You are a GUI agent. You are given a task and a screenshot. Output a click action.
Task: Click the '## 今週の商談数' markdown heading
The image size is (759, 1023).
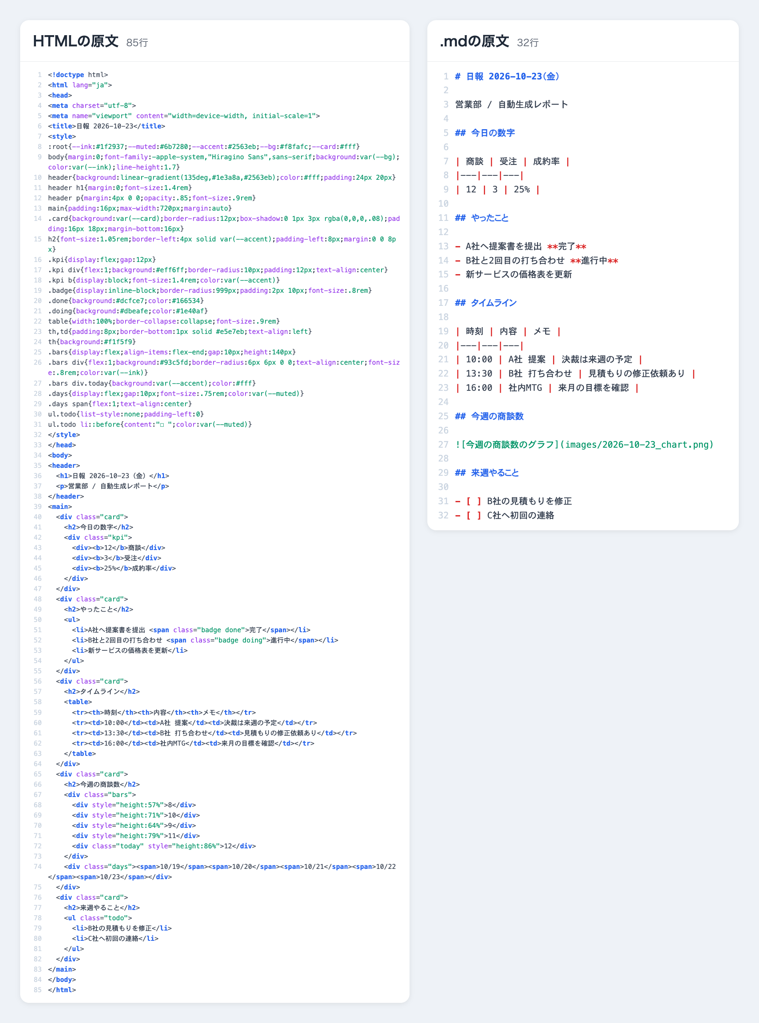tap(489, 416)
